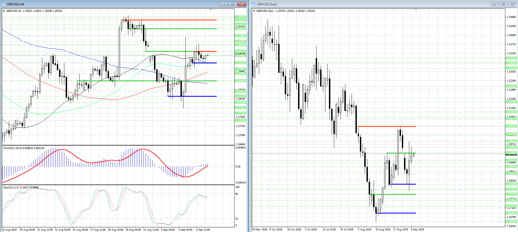Close the GBPUSD,Daily chart window

512,4
